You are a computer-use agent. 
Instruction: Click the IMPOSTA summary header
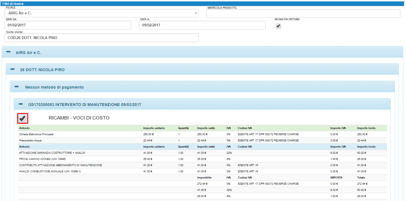pos(337,178)
